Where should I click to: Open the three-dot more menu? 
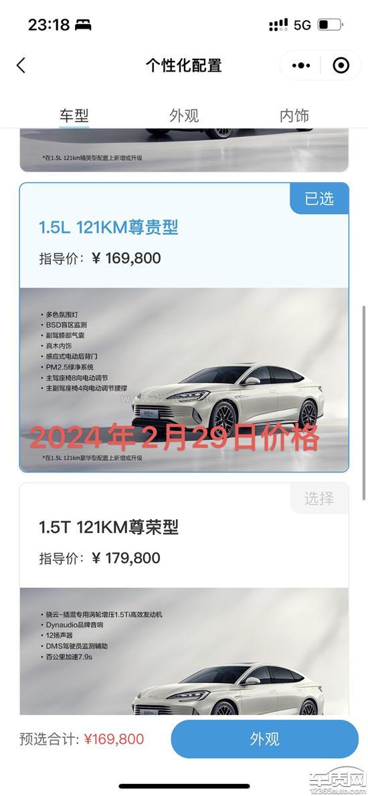[300, 66]
